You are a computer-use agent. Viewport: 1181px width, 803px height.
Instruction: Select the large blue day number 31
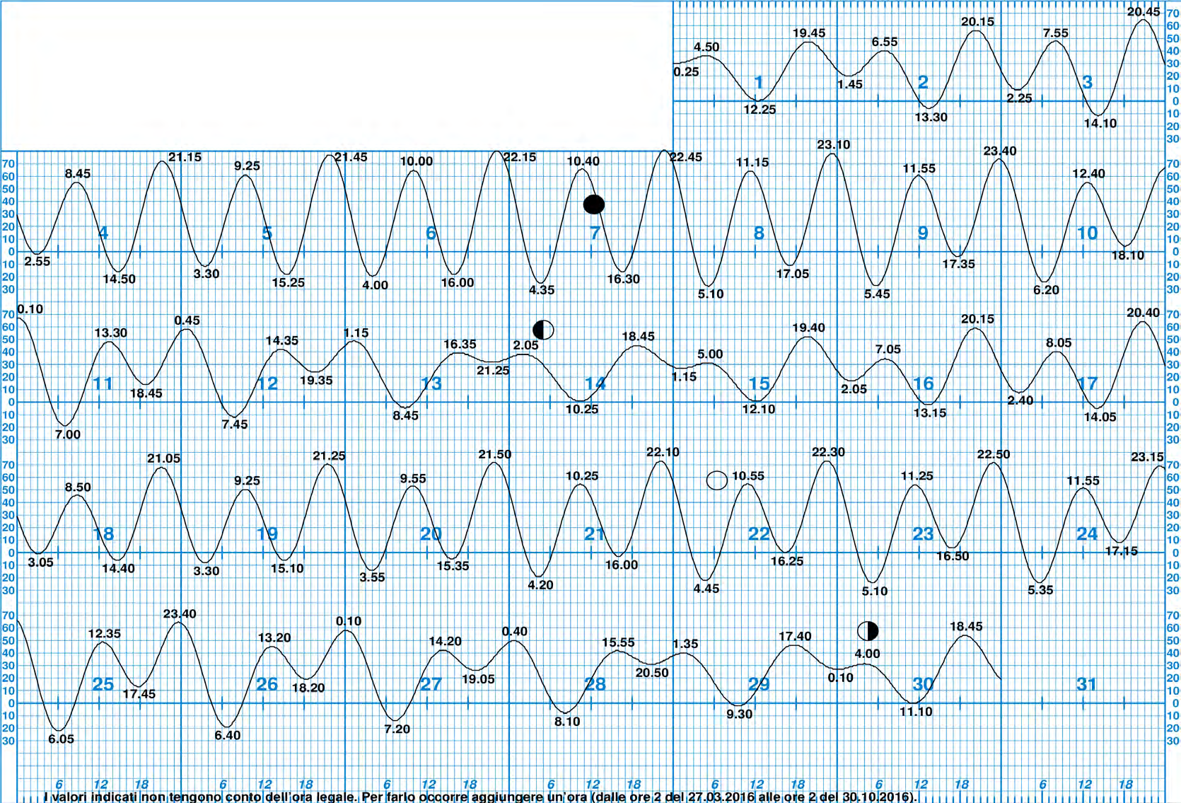pos(1087,684)
